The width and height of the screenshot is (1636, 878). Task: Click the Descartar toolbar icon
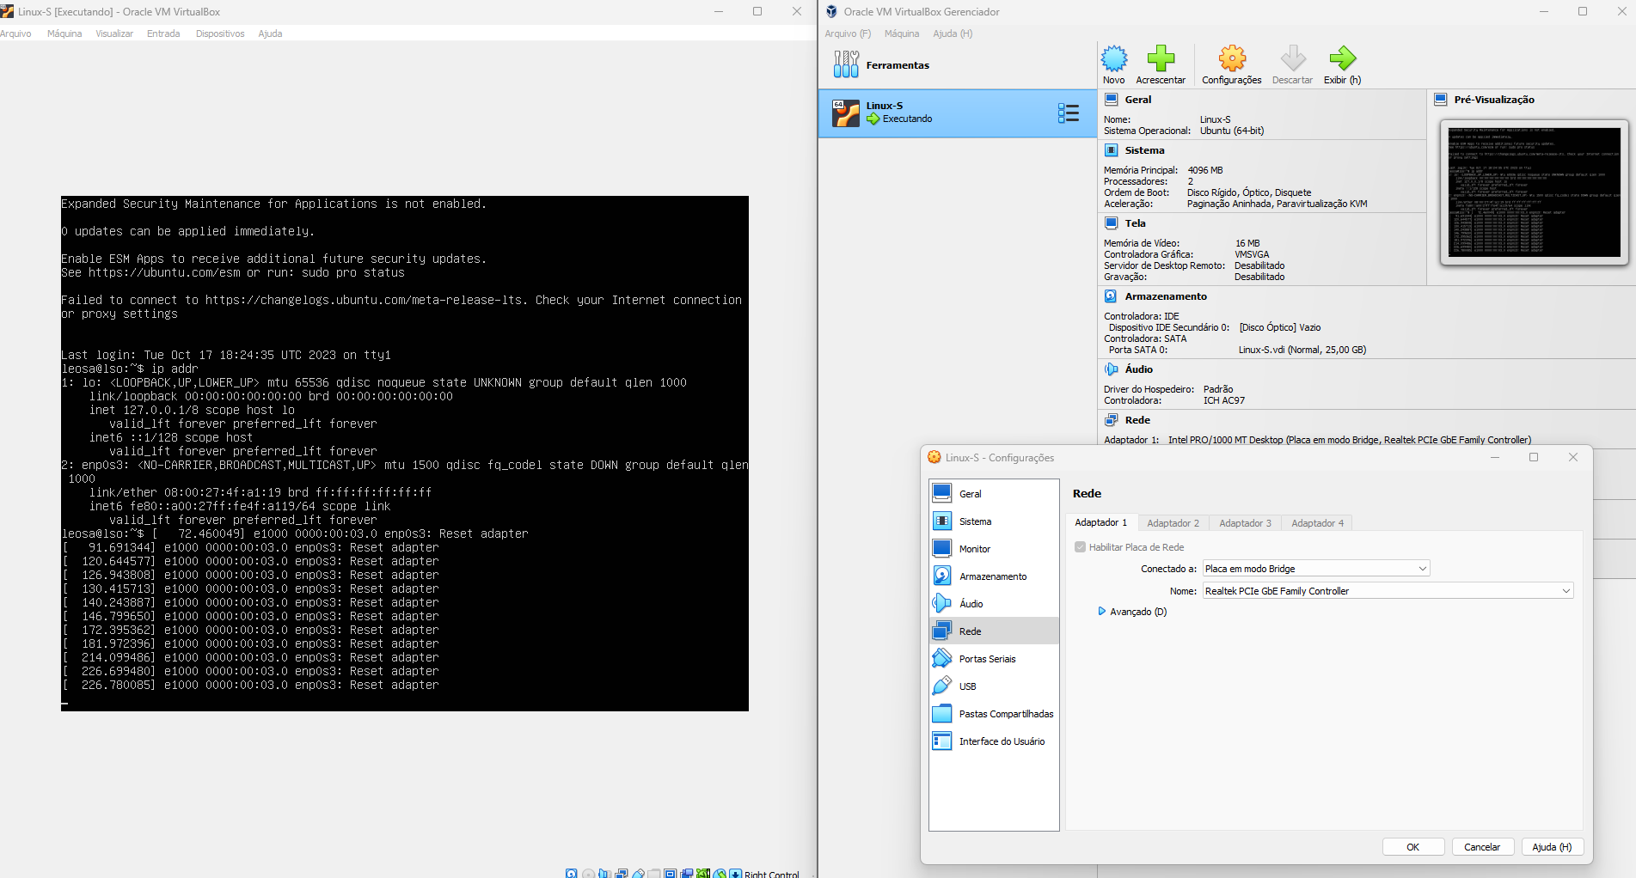(x=1292, y=58)
